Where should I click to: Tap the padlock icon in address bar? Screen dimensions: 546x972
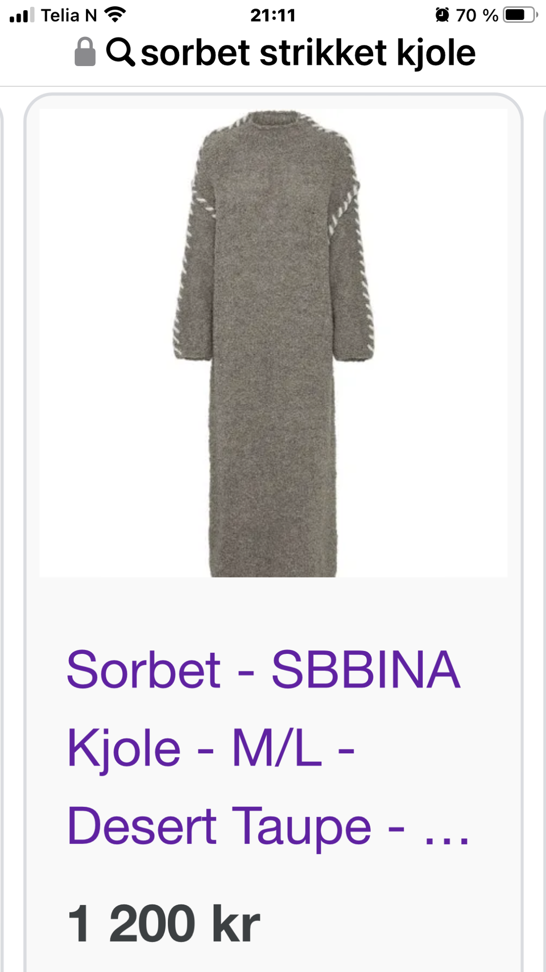click(85, 52)
